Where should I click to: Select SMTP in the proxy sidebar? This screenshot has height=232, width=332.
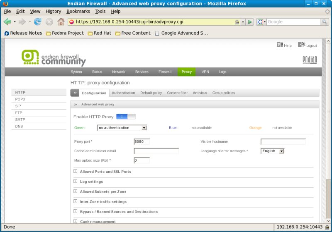tap(39, 120)
